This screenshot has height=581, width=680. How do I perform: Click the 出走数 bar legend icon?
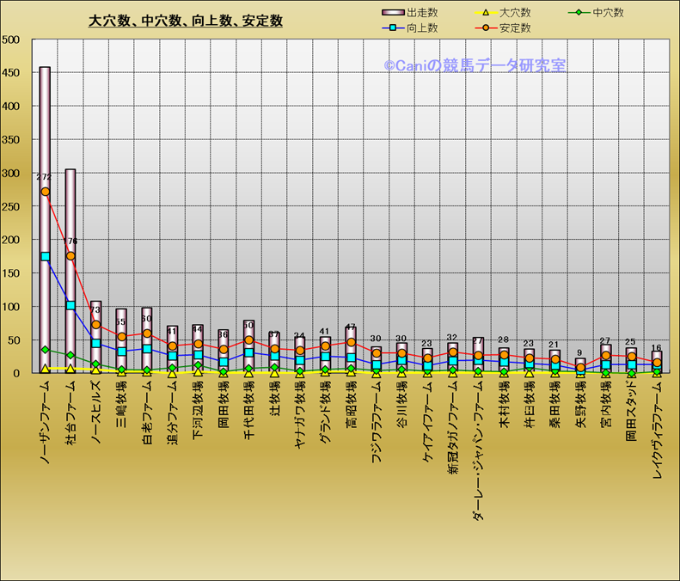coord(394,13)
